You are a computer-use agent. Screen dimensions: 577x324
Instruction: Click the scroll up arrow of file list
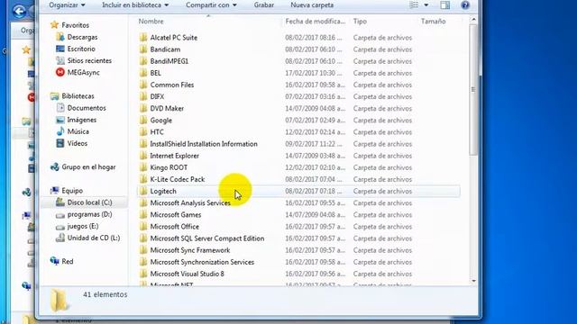click(473, 20)
